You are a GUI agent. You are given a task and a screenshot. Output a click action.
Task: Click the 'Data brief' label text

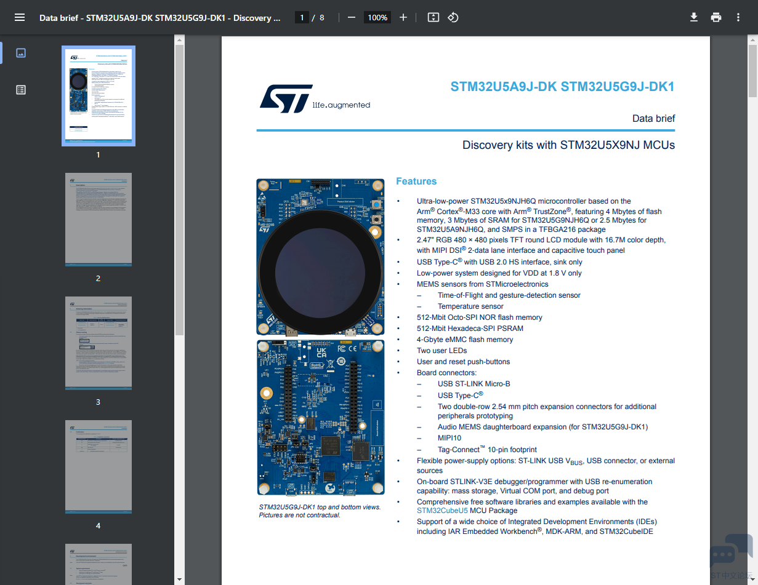[653, 118]
